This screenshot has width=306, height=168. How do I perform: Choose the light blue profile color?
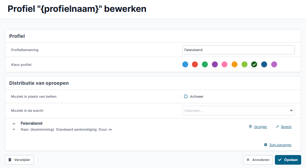coord(185,64)
